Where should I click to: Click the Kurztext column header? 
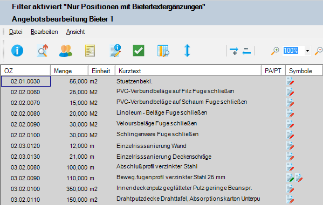tap(188, 70)
